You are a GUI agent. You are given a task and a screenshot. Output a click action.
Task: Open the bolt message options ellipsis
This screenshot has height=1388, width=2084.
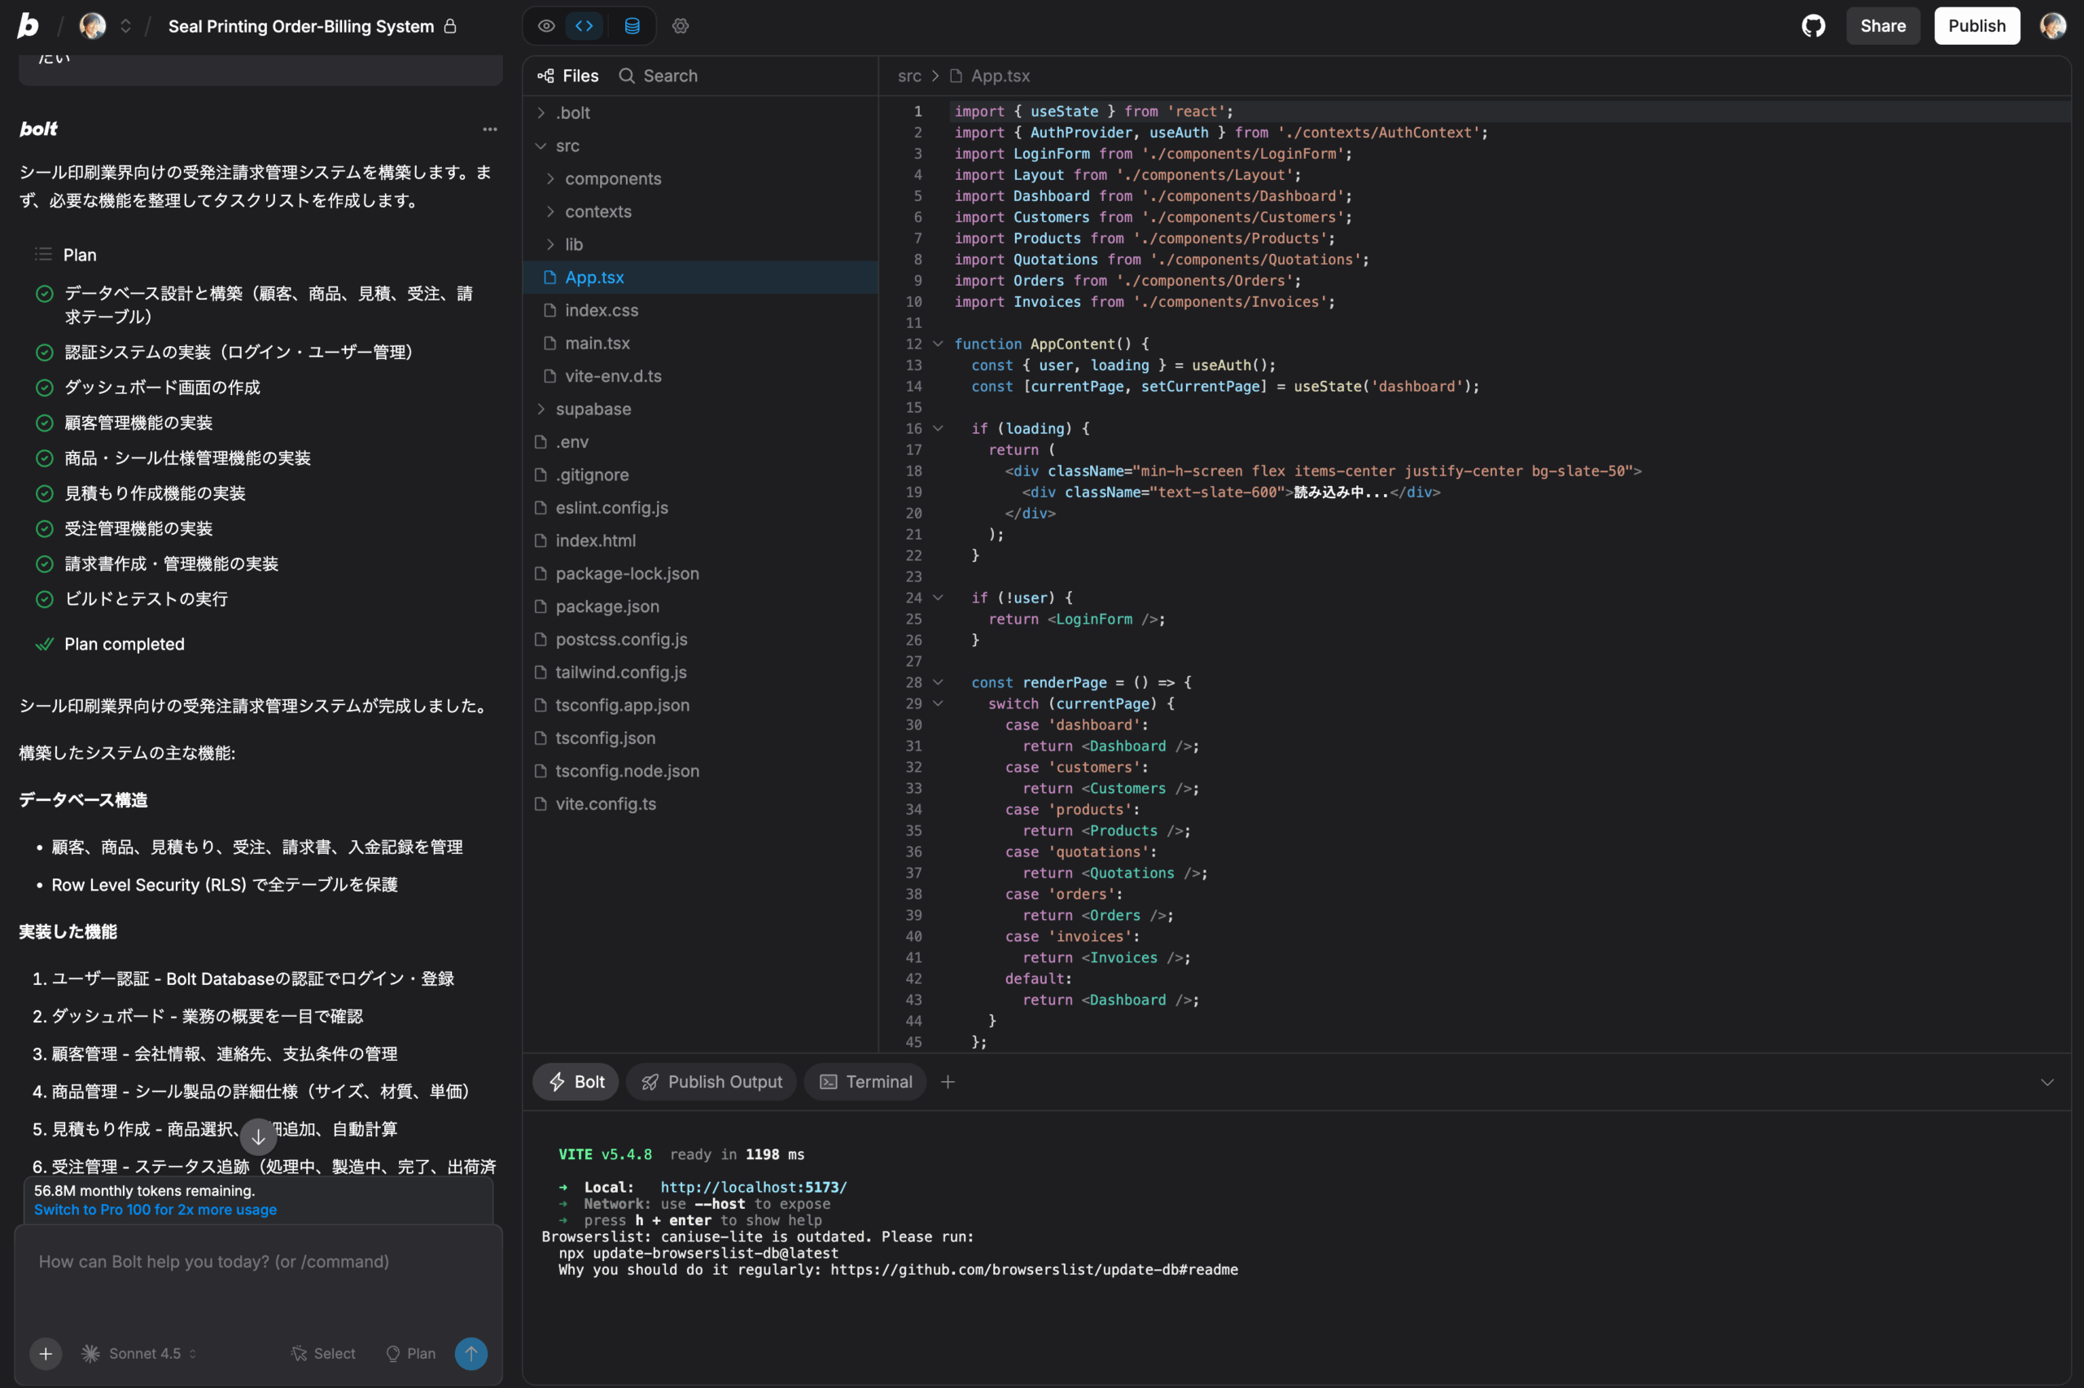(489, 129)
